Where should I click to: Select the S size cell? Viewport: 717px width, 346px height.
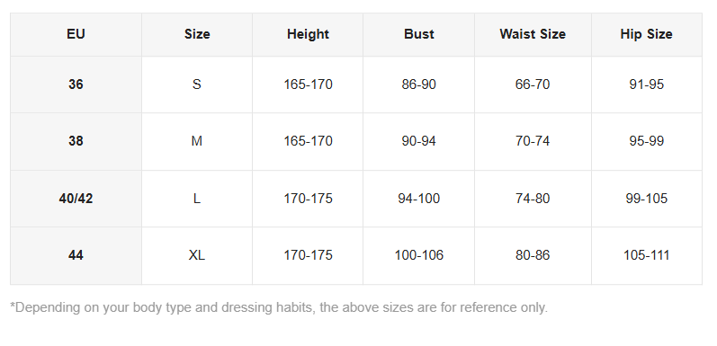197,84
